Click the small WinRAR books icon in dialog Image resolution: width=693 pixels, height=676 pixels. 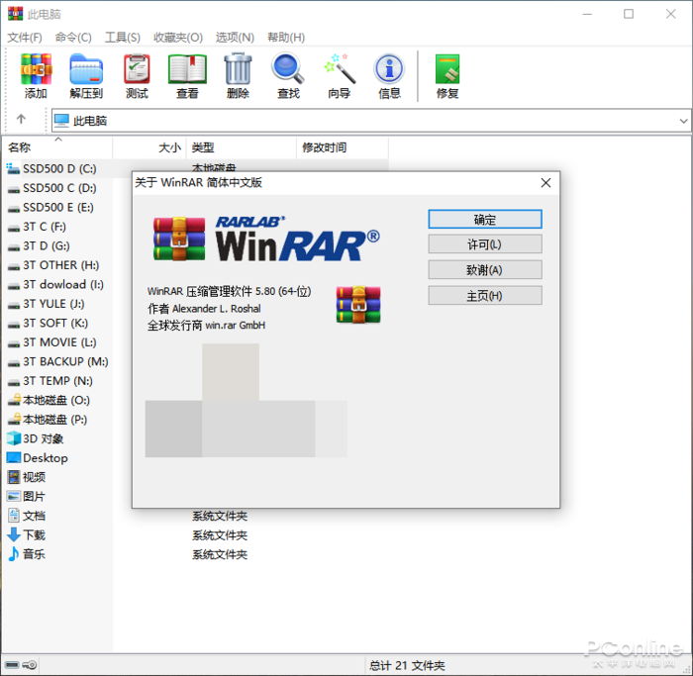(358, 305)
